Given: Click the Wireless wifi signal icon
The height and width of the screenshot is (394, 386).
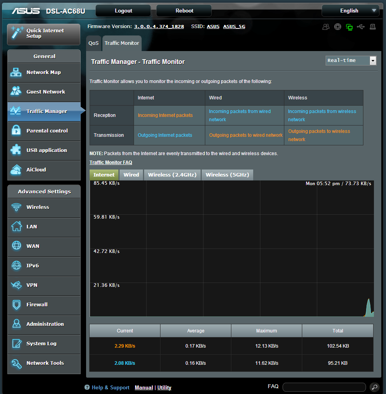Looking at the screenshot, I should click(16, 207).
